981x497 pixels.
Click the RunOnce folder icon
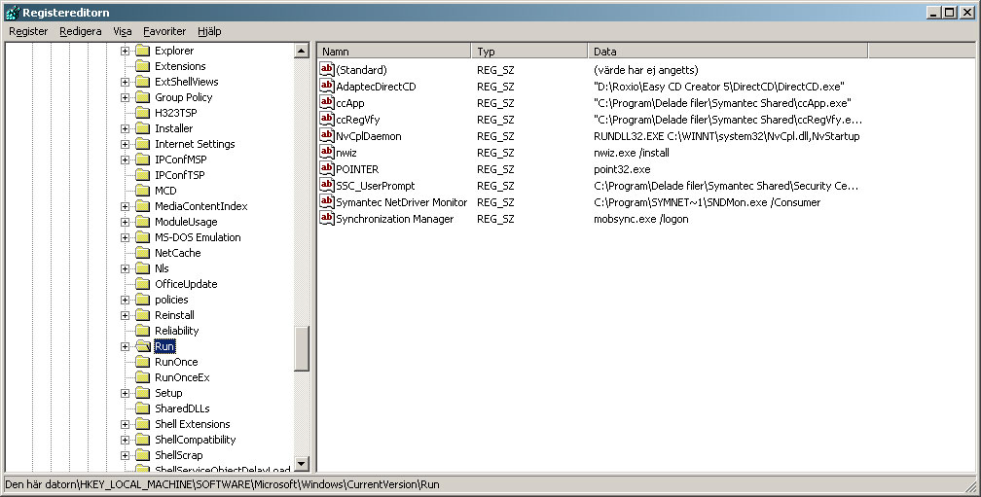[x=143, y=362]
